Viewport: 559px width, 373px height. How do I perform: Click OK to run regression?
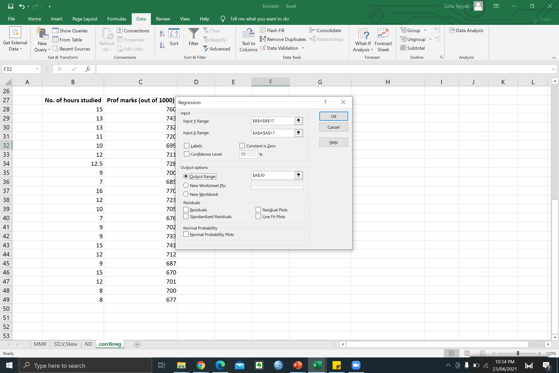click(x=332, y=116)
